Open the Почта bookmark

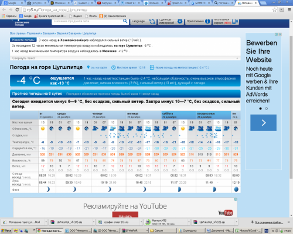tap(91, 16)
